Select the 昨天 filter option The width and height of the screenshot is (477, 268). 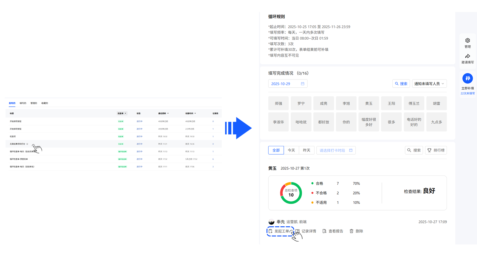[x=306, y=150]
